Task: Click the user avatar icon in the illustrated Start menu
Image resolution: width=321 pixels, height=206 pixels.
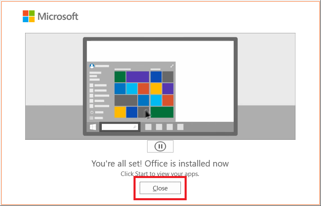Action: tap(92, 66)
